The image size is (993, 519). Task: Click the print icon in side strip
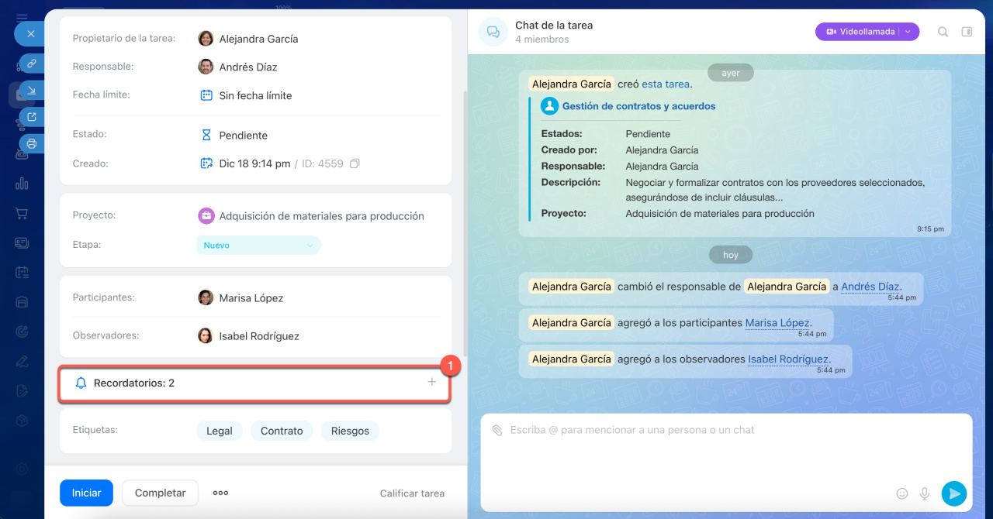31,143
